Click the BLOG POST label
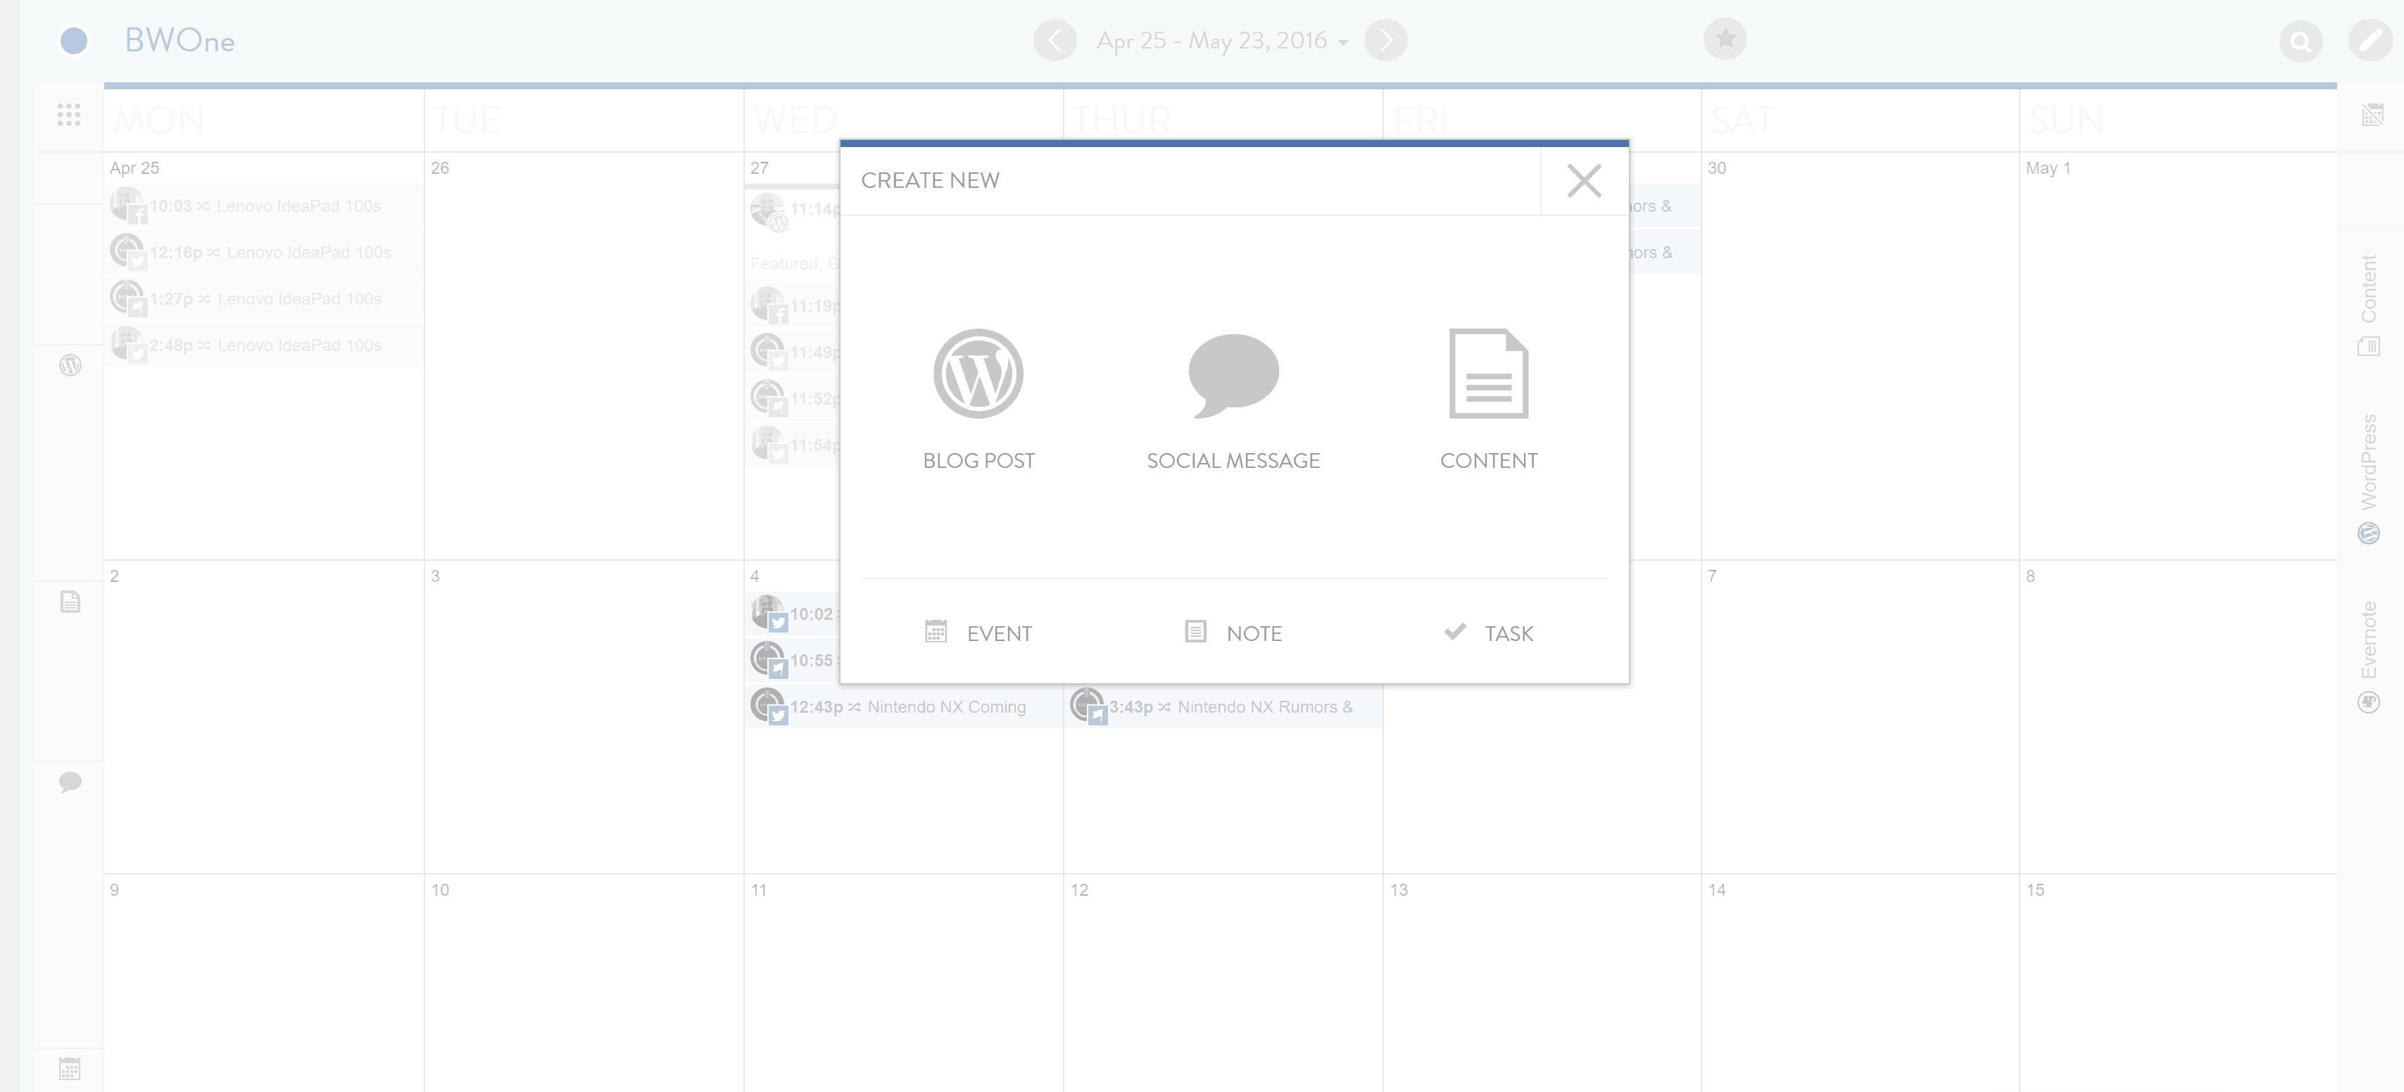The height and width of the screenshot is (1092, 2404). [x=978, y=461]
